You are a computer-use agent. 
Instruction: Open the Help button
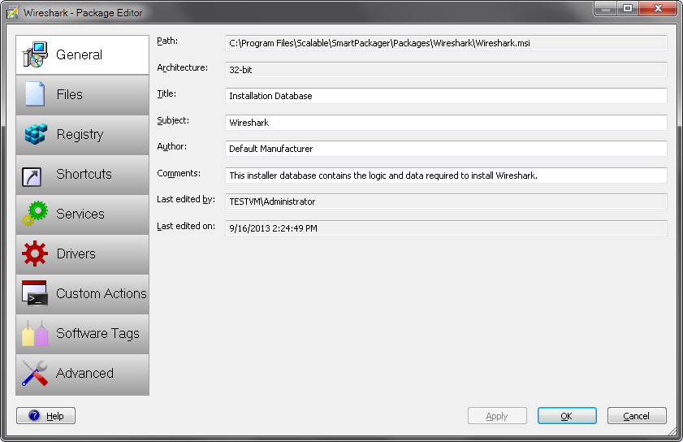[x=45, y=415]
